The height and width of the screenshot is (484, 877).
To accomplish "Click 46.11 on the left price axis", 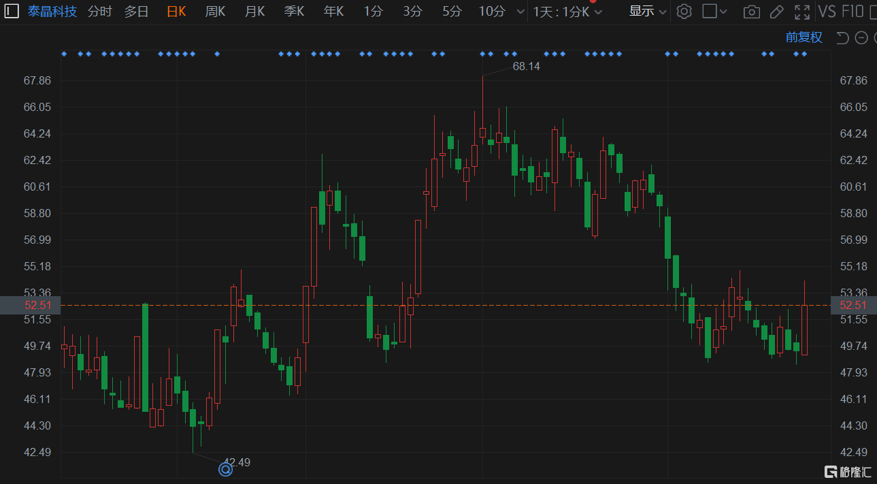I will 37,399.
